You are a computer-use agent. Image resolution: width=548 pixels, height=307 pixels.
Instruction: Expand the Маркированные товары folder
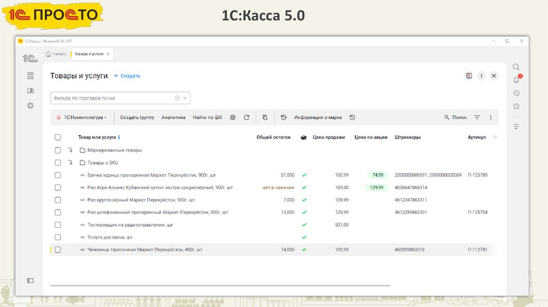click(x=71, y=150)
